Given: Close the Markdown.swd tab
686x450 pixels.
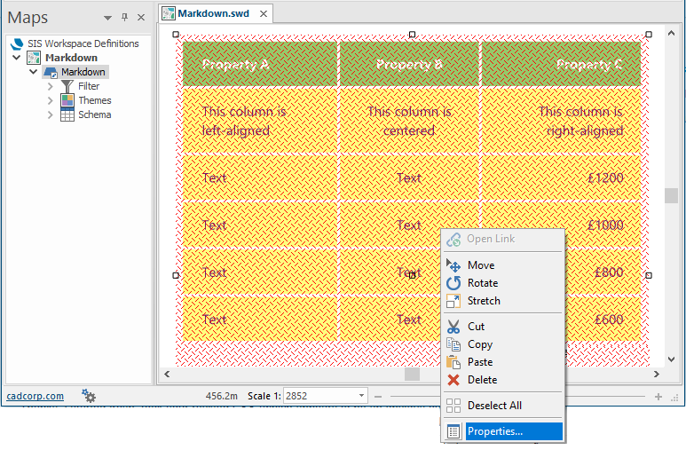Looking at the screenshot, I should point(264,13).
